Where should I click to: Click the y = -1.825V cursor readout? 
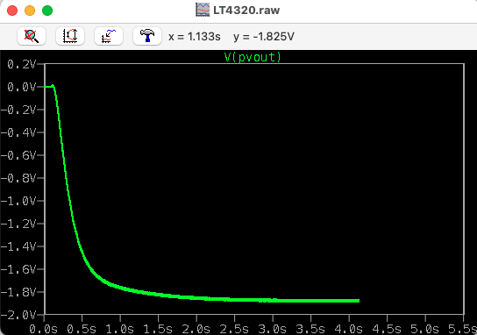click(x=264, y=37)
